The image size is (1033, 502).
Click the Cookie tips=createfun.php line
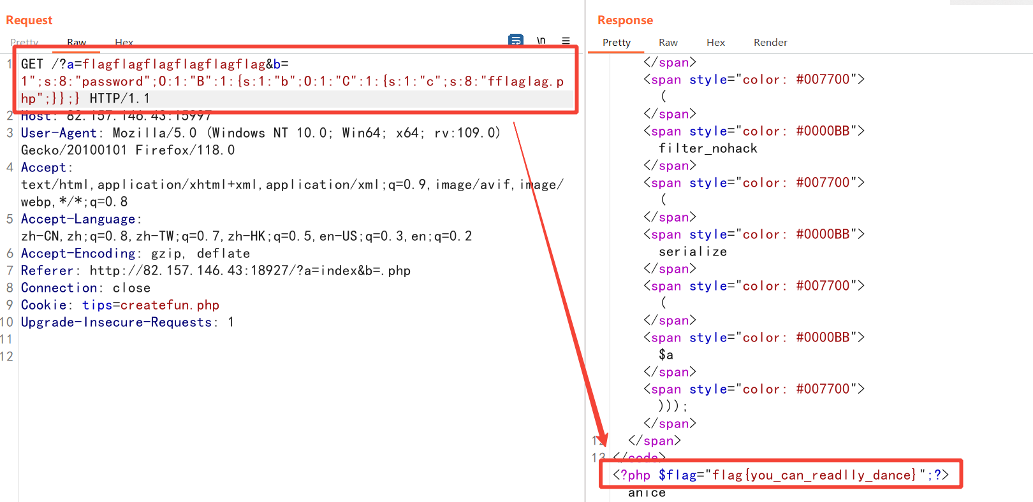(x=120, y=305)
